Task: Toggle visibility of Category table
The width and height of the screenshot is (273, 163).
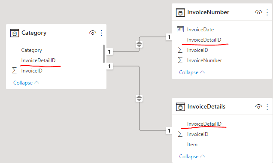Action: 93,33
